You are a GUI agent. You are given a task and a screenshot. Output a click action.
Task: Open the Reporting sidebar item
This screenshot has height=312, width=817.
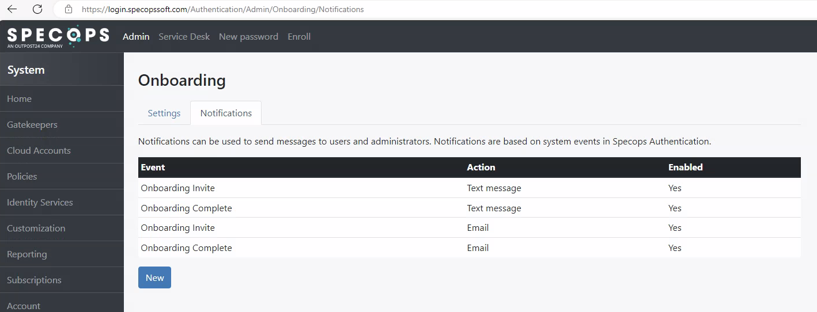coord(62,254)
